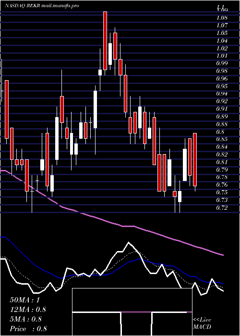
Task: Click the Price : 0.8 legend text
Action: tap(28, 329)
